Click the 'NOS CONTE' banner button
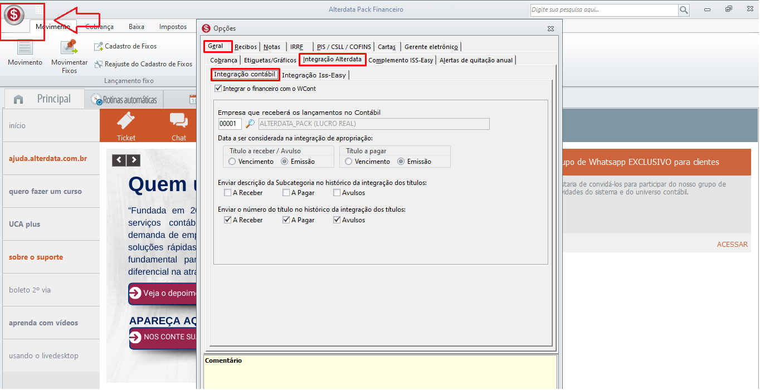This screenshot has height=390, width=760. pos(163,337)
